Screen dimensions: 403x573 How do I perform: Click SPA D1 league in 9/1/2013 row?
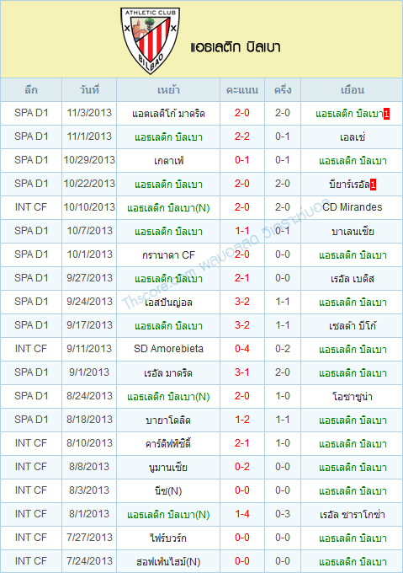(x=31, y=372)
